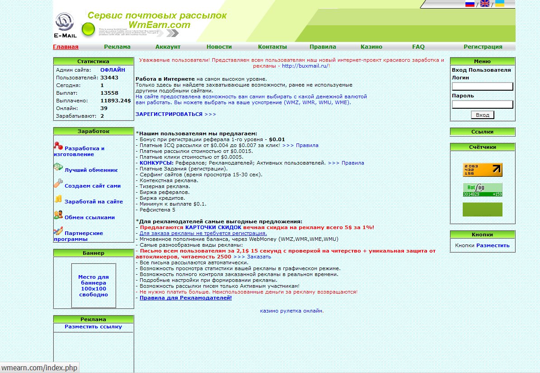Click the Счётчики panel header
Viewport: 540px width, 373px height.
pos(482,147)
